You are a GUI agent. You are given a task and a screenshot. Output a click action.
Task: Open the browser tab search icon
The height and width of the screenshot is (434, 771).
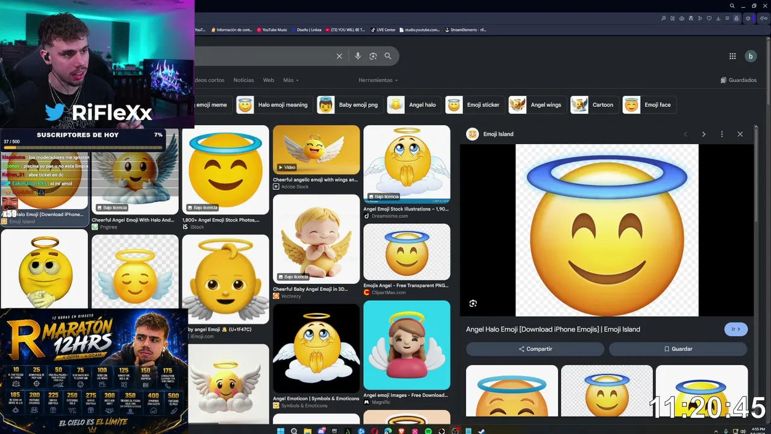click(x=732, y=6)
